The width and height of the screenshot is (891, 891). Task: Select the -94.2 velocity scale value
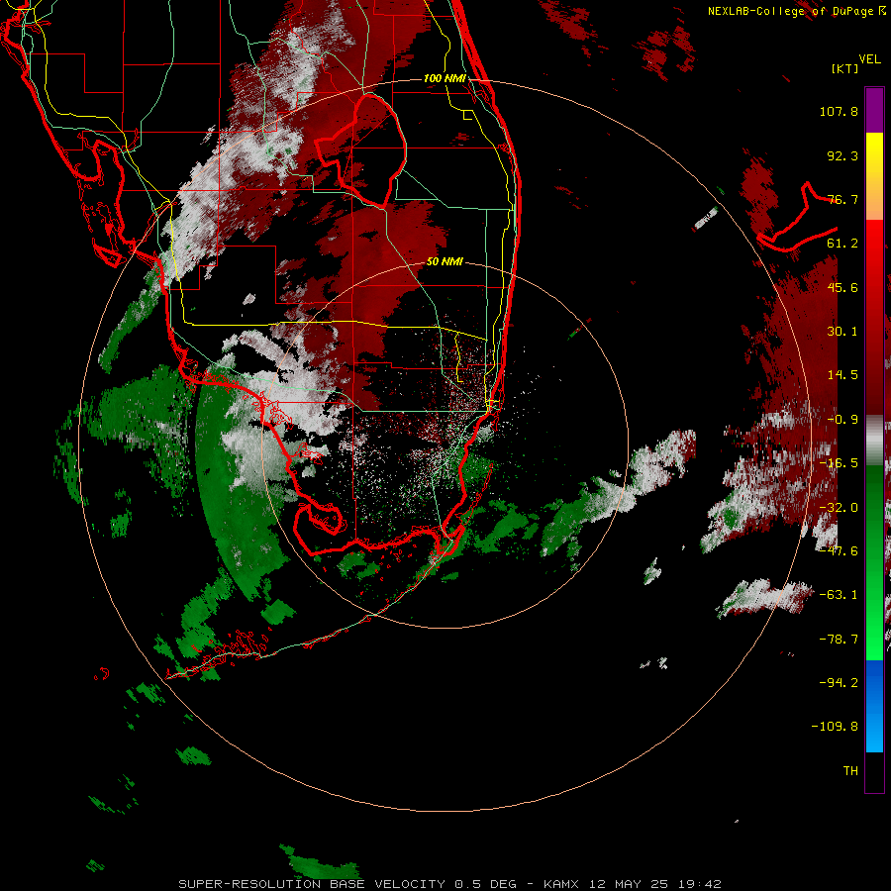tap(839, 682)
